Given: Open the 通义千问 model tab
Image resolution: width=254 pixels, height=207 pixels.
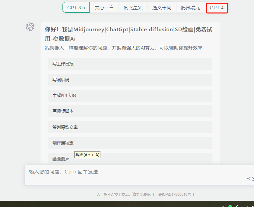Looking at the screenshot, I should [x=162, y=7].
